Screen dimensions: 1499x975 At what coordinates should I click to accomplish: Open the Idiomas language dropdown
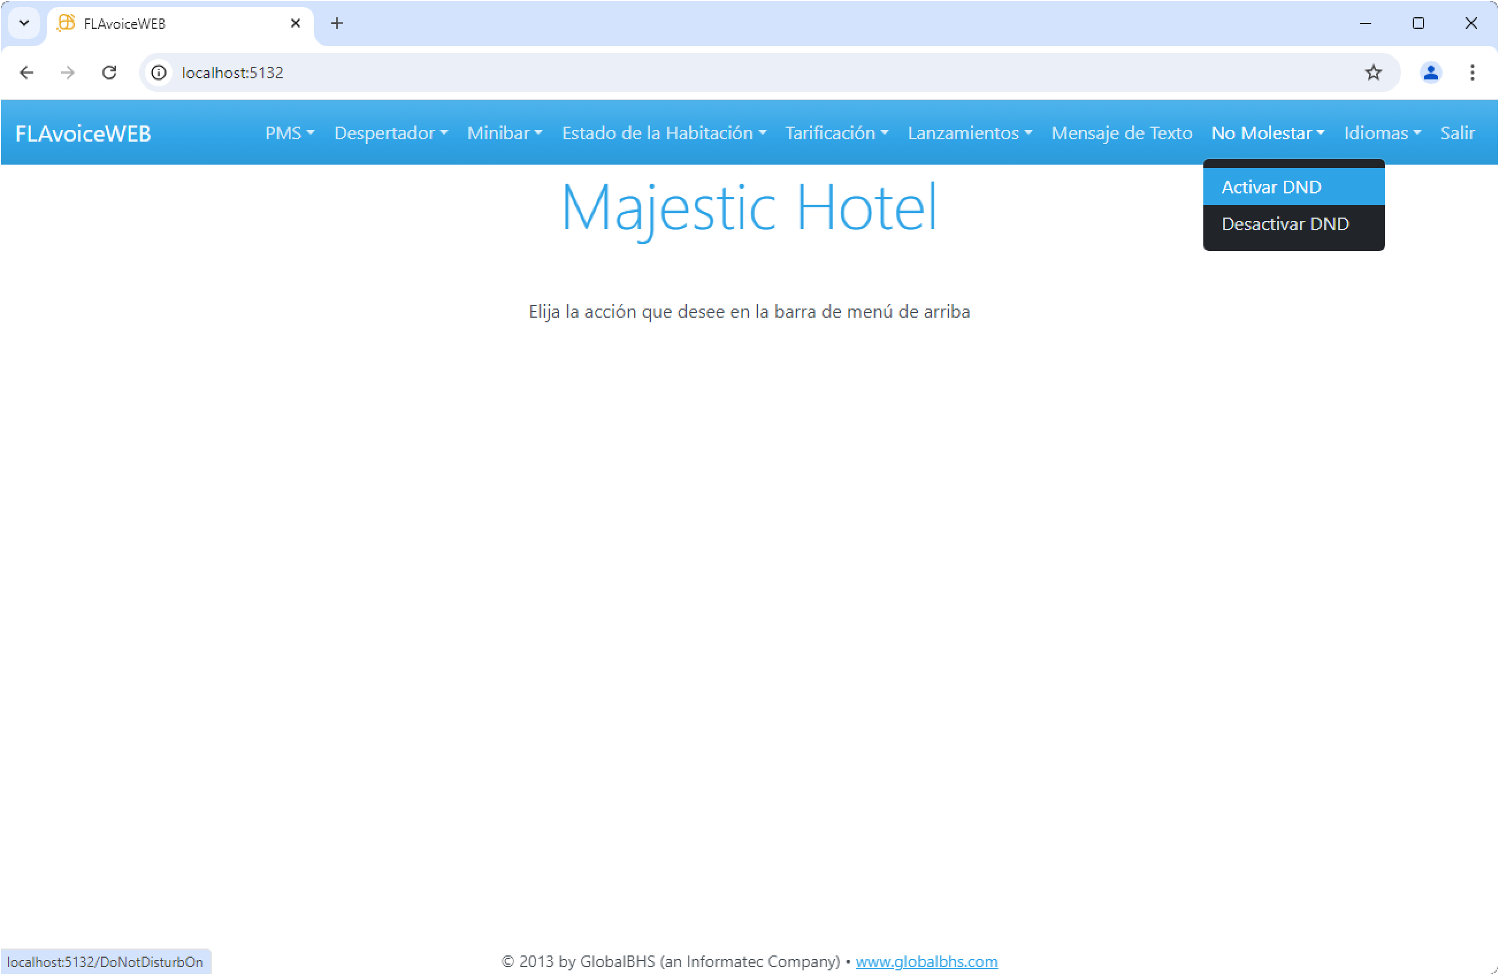(x=1382, y=133)
